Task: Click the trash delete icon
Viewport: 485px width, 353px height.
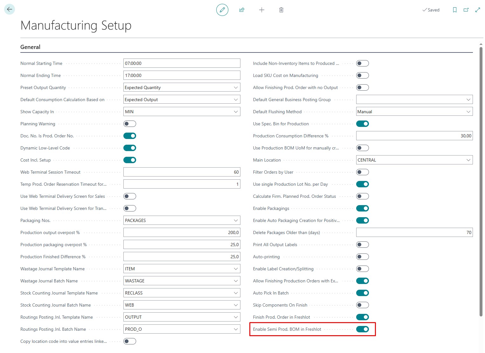Action: [x=281, y=10]
